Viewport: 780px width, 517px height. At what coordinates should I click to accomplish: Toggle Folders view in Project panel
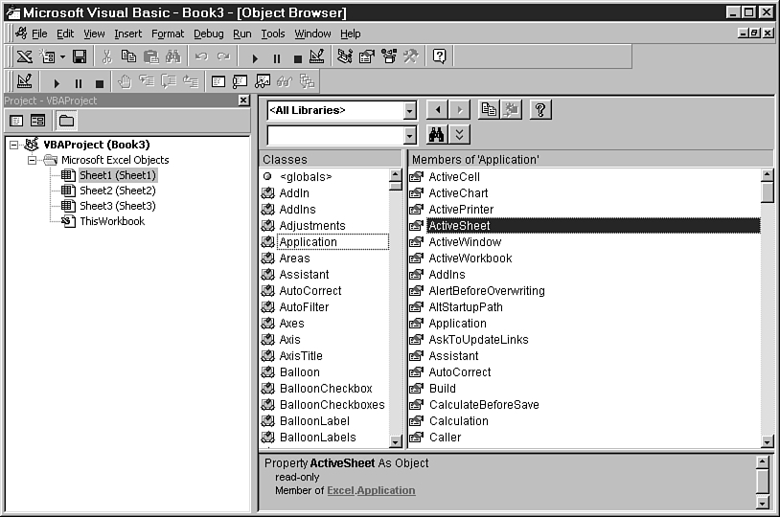(66, 121)
